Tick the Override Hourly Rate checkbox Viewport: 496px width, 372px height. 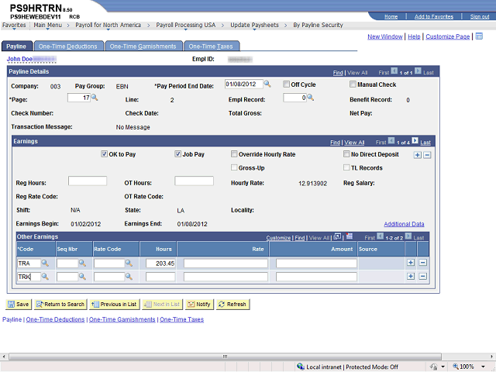(234, 154)
